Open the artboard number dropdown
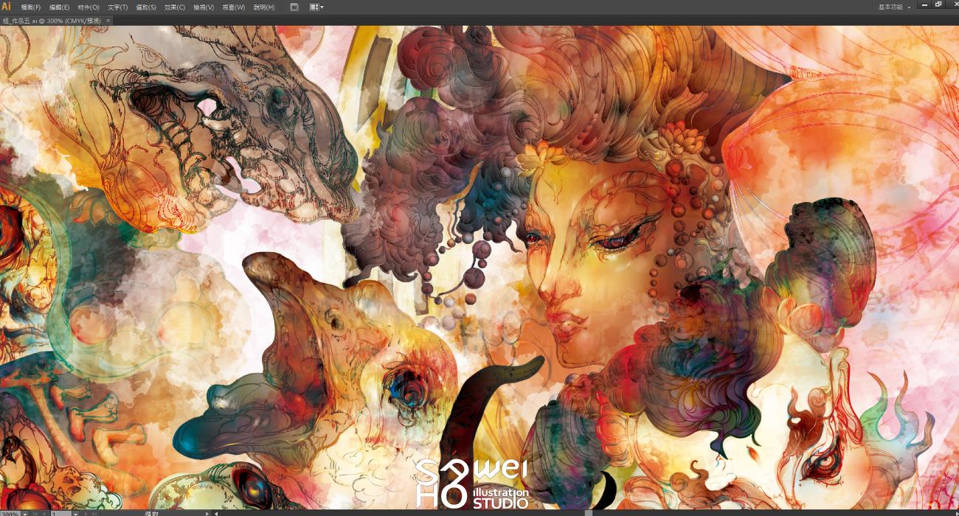959x516 pixels. (x=76, y=513)
